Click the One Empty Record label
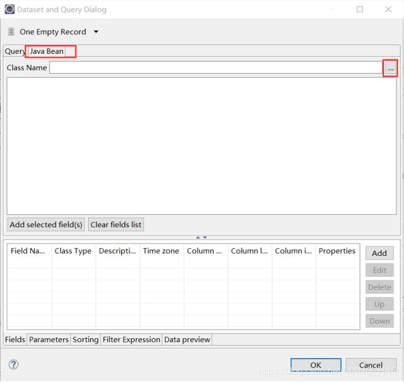This screenshot has height=382, width=404. (53, 32)
